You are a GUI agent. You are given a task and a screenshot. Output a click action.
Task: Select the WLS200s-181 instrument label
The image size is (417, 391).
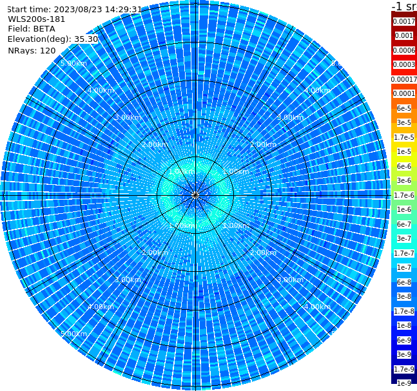tap(37, 19)
